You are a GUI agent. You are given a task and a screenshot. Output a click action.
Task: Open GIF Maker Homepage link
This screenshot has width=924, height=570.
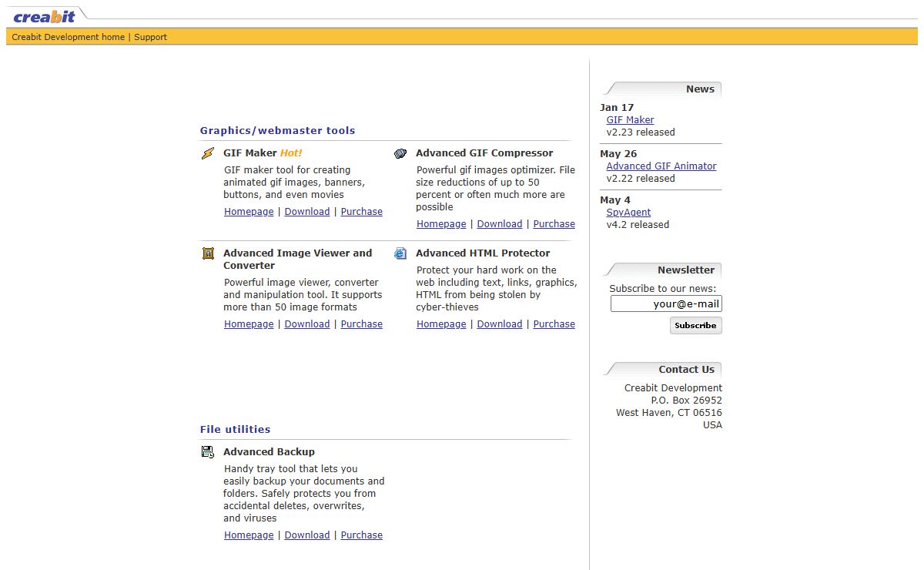tap(249, 212)
